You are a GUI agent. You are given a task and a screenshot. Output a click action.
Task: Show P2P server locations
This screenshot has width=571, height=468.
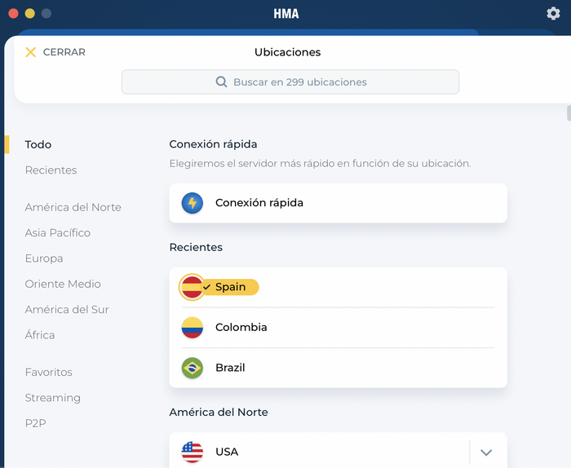36,423
